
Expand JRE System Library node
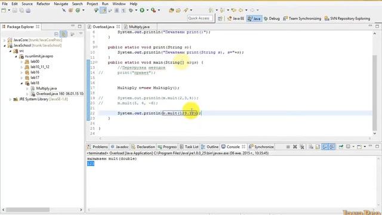tap(10, 99)
